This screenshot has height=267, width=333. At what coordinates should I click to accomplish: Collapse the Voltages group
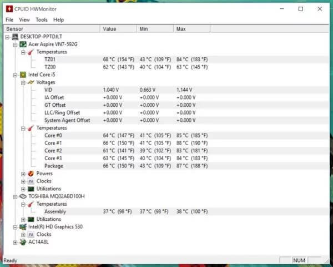point(23,83)
